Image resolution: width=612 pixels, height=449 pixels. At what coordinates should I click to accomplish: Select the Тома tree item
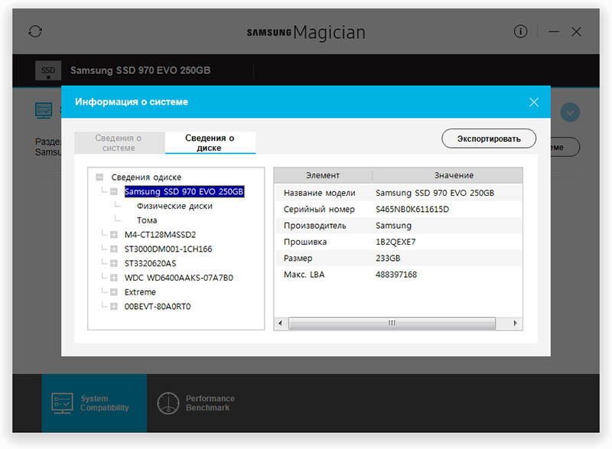point(147,220)
